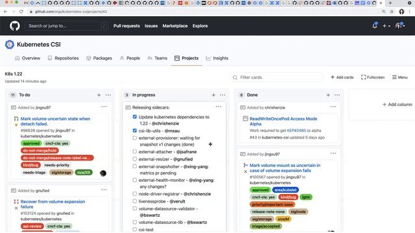Add a card to the To do column
The image size is (415, 233).
point(99,95)
